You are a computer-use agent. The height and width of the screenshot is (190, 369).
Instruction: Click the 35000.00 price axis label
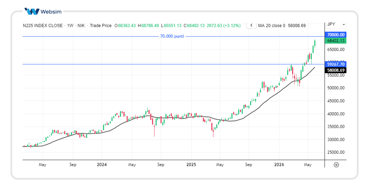[x=336, y=127]
